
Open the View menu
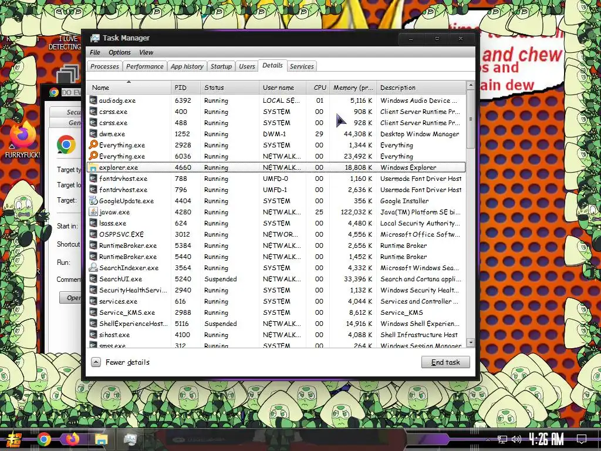pos(146,52)
